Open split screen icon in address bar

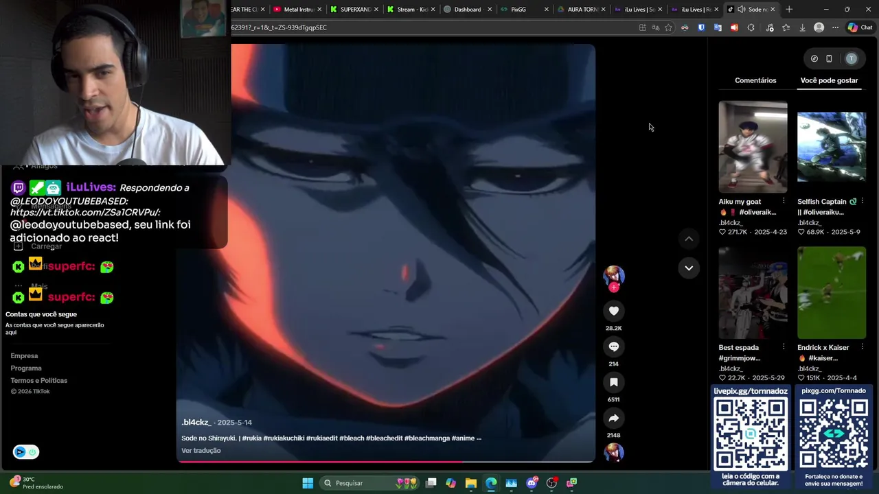(642, 27)
